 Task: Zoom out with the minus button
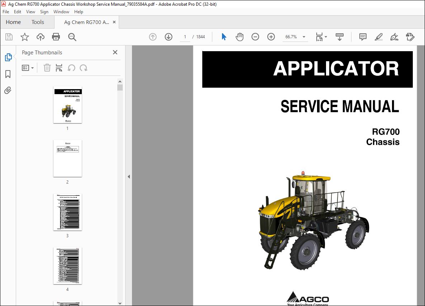click(255, 37)
